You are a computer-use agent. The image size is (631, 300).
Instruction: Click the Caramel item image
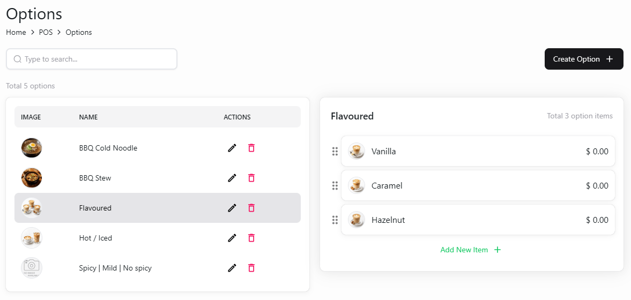click(x=357, y=185)
